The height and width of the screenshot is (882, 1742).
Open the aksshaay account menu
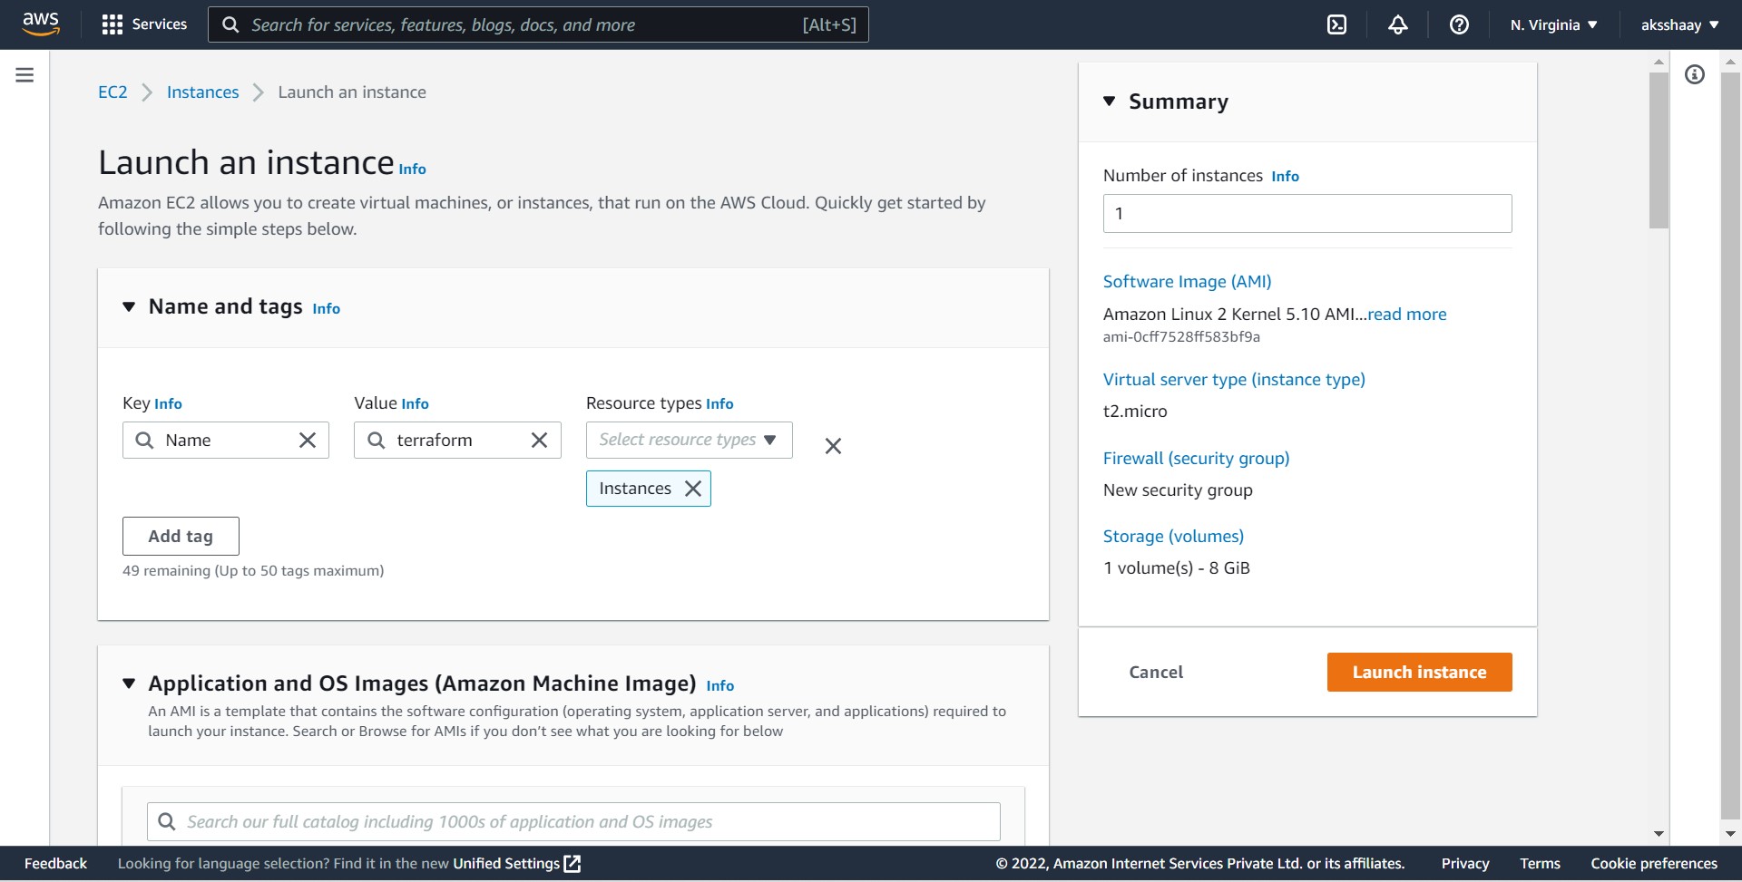1678,24
